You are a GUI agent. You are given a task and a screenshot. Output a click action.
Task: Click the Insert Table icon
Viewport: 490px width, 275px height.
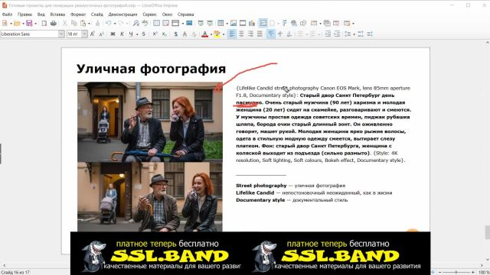(220, 23)
